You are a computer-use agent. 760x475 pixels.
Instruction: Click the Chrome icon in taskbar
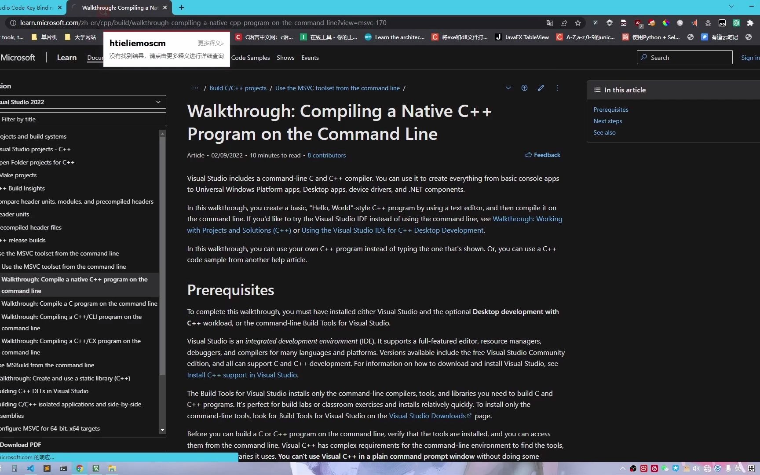80,468
